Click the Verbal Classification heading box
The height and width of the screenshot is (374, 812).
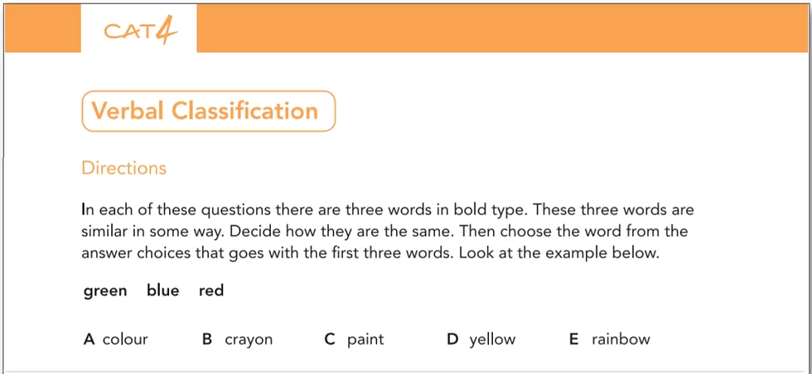pyautogui.click(x=208, y=112)
